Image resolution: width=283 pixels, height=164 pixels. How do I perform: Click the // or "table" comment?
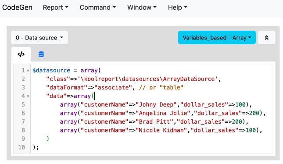(x=161, y=88)
